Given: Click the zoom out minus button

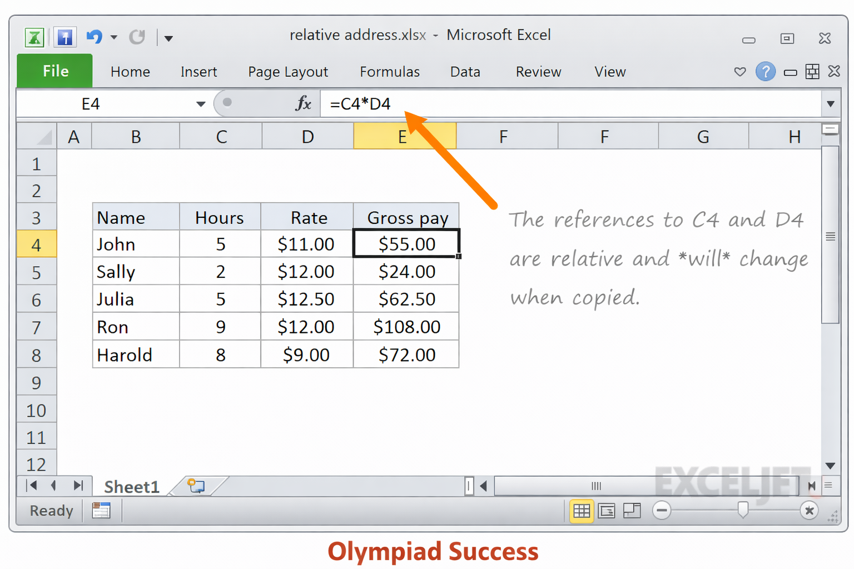Looking at the screenshot, I should [662, 510].
